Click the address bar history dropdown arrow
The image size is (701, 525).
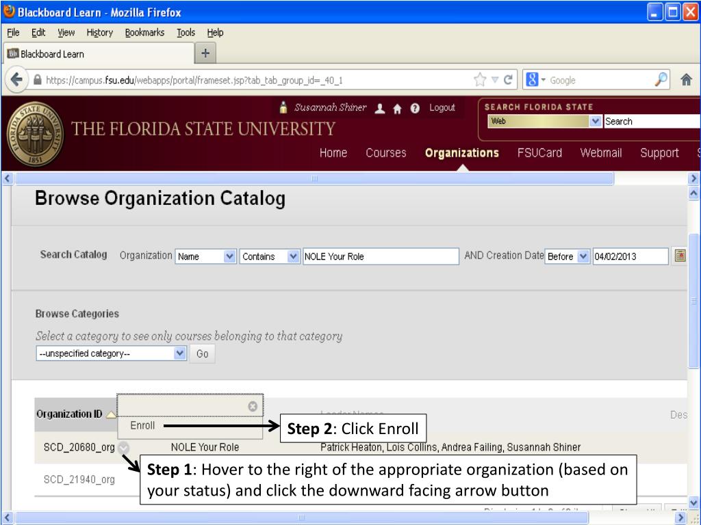pyautogui.click(x=495, y=80)
